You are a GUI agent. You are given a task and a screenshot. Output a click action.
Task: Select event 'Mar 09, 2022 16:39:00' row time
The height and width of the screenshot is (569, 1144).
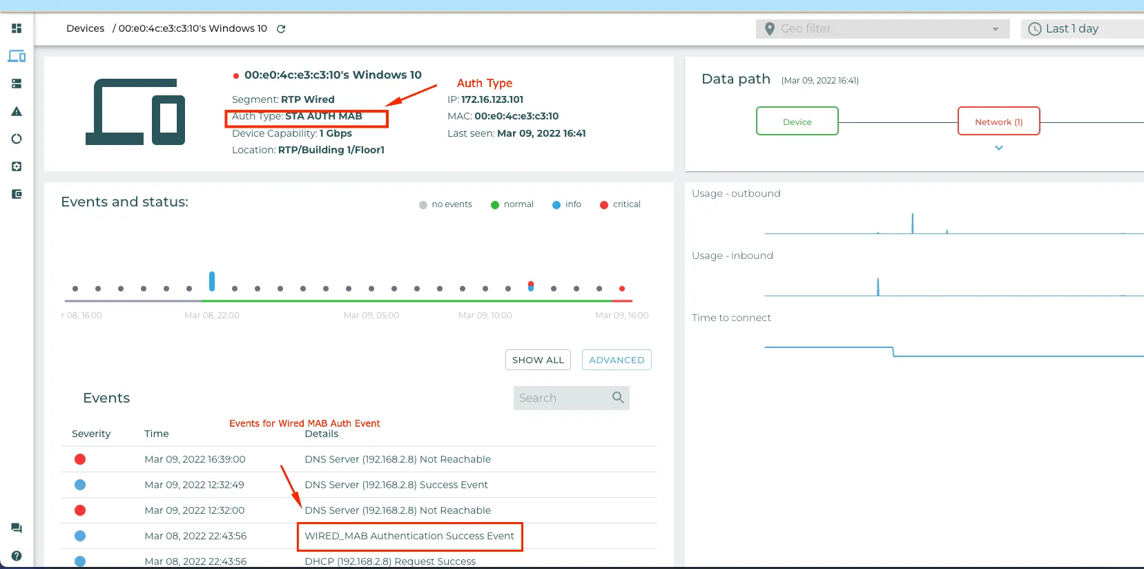195,459
